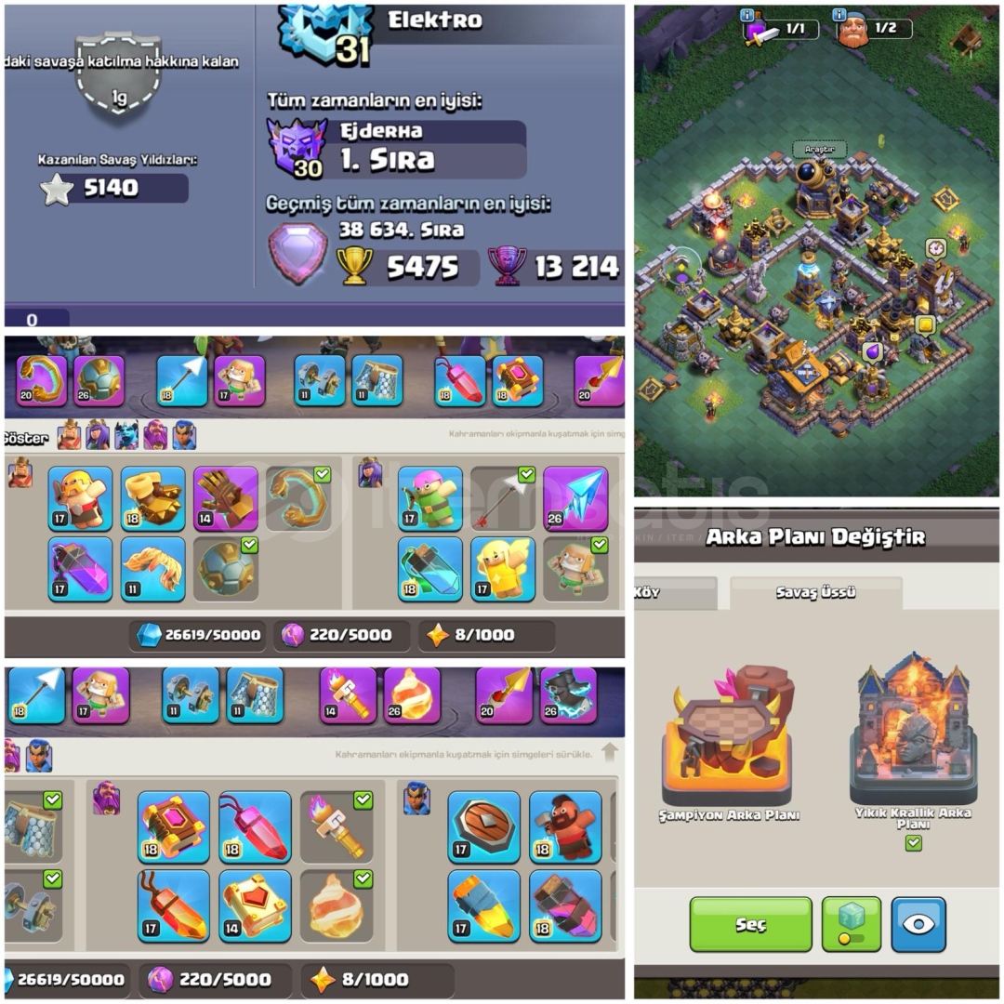Screen dimensions: 1004x1004
Task: Select the level 26 Frozen Arrow equipment
Action: pyautogui.click(x=575, y=498)
